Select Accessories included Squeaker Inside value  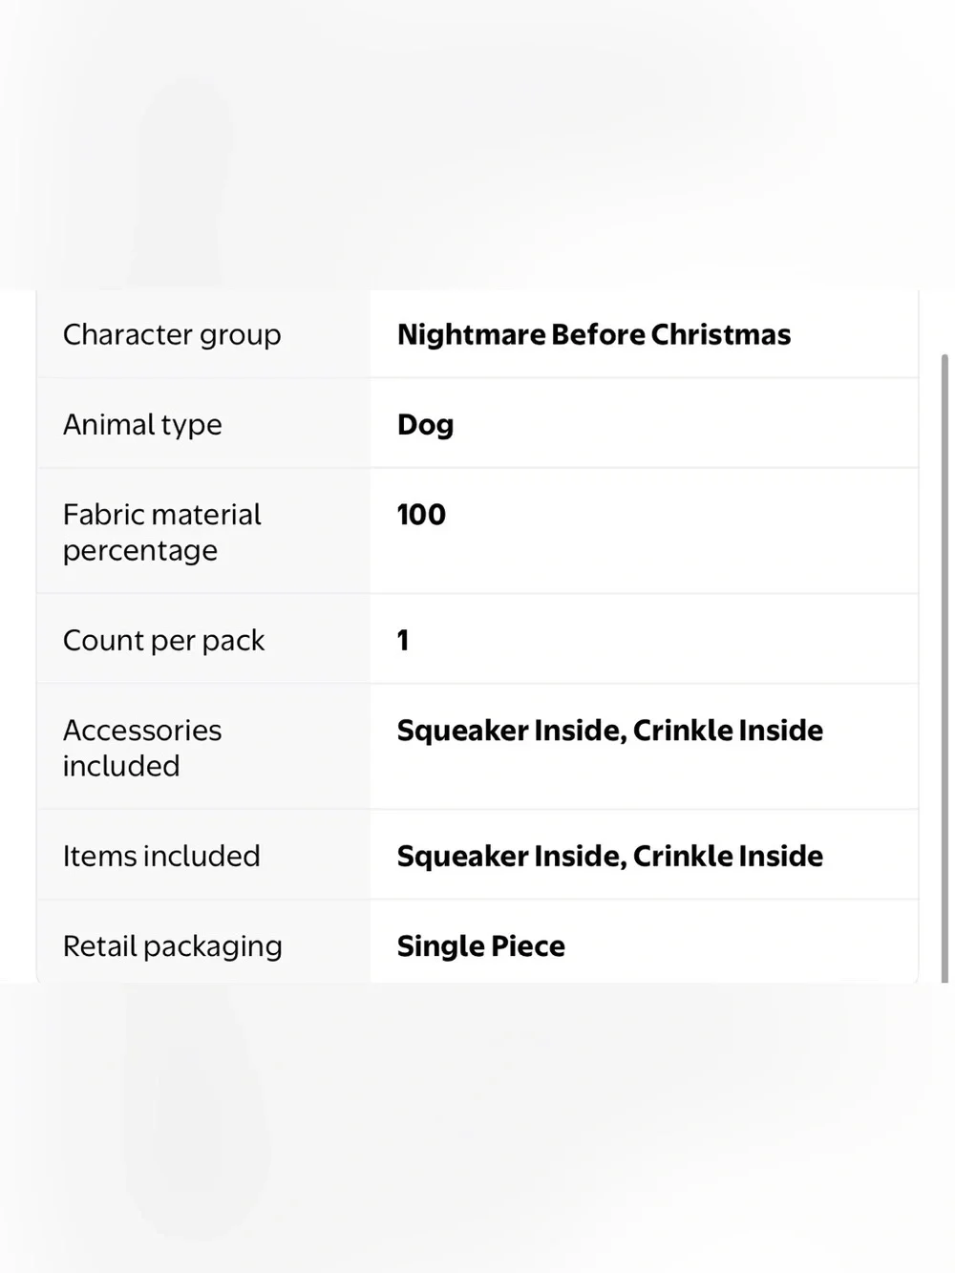point(610,730)
